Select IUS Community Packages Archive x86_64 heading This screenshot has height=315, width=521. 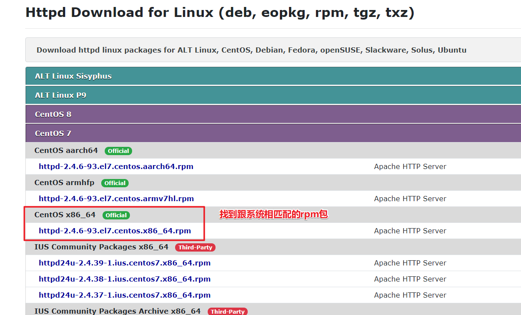pyautogui.click(x=118, y=311)
